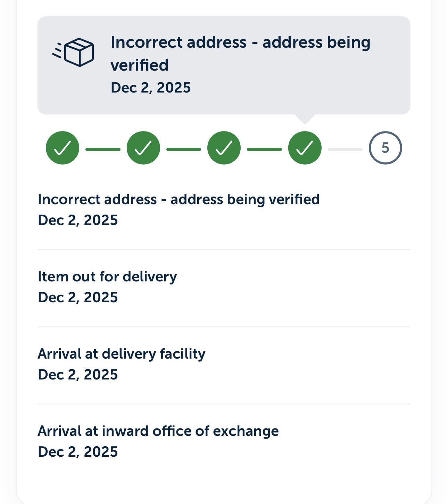The width and height of the screenshot is (448, 504).
Task: Click the date under "Arrival at delivery facility"
Action: [78, 375]
